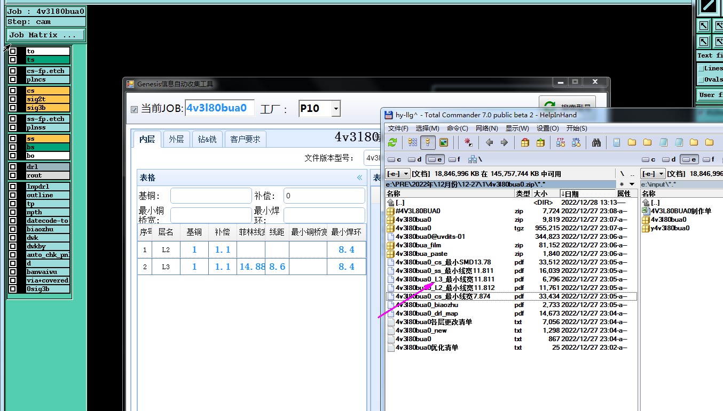Open the URL new connection icon
The height and width of the screenshot is (411, 723).
point(576,142)
